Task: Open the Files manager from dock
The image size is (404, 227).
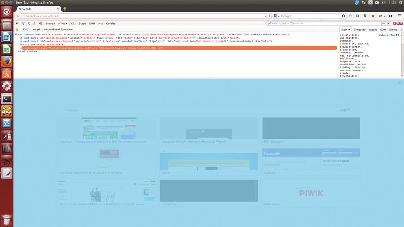Action: pos(7,24)
